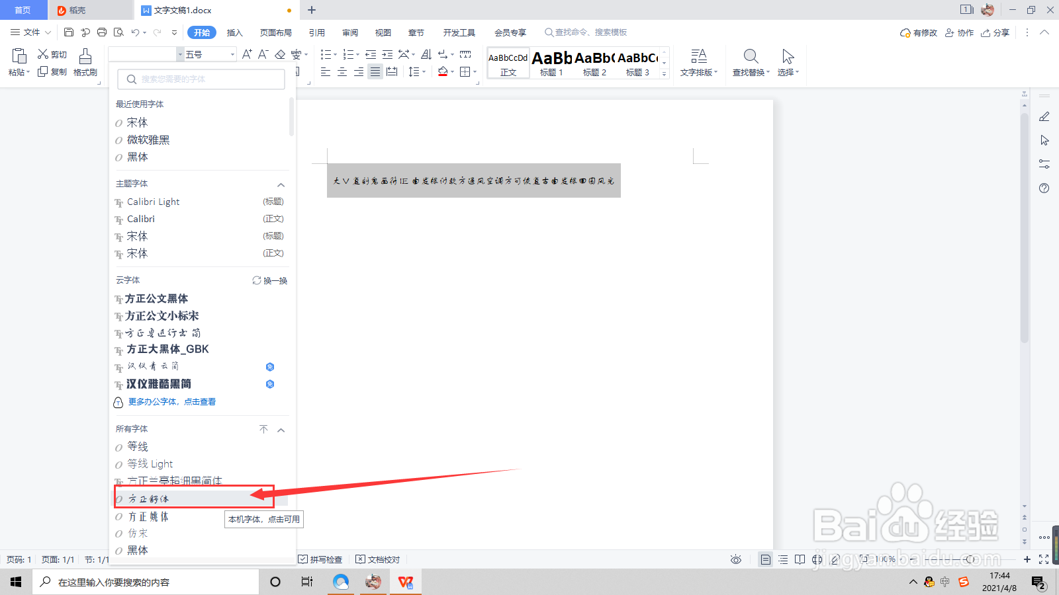1059x595 pixels.
Task: Click the Sort icon in paragraph group
Action: [426, 54]
